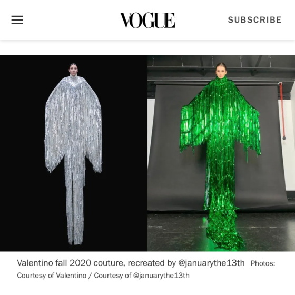Click the green dress train on floor

(224, 233)
